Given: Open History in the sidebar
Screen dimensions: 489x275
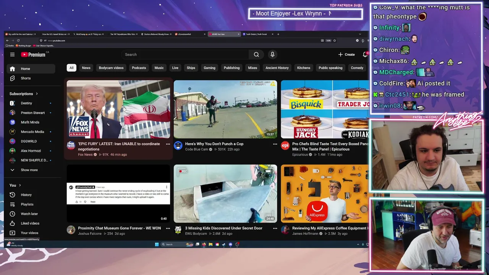Looking at the screenshot, I should tap(31, 195).
